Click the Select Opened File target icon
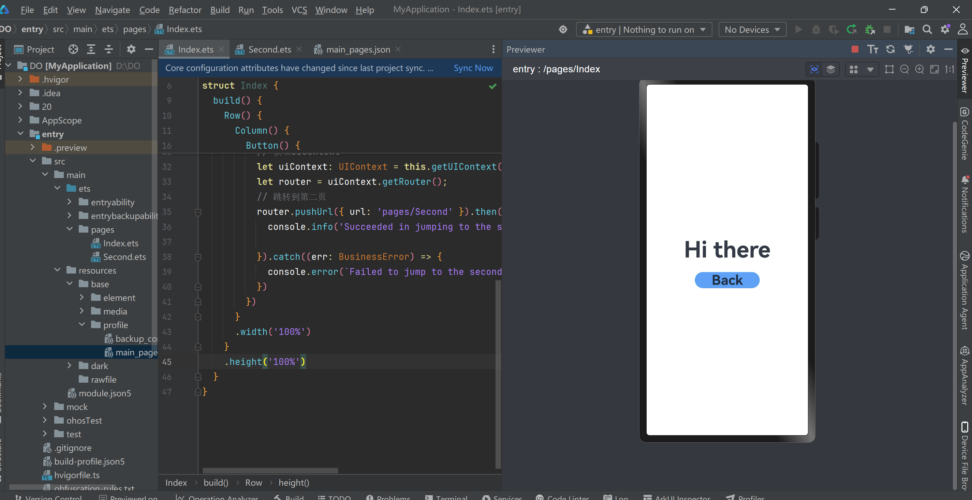 (73, 49)
